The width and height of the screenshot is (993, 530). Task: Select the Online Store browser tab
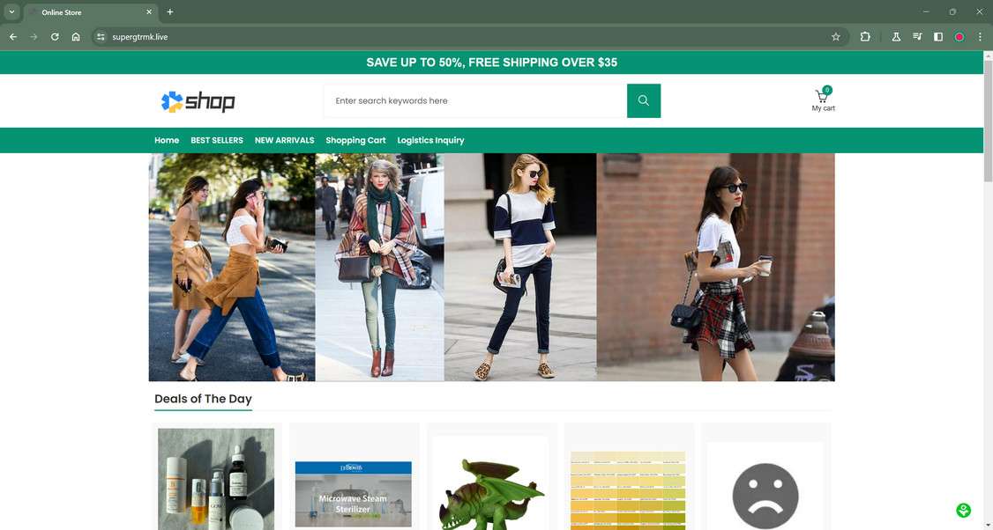tap(89, 12)
